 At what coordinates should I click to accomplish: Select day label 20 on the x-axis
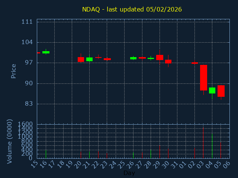[x=78, y=165]
